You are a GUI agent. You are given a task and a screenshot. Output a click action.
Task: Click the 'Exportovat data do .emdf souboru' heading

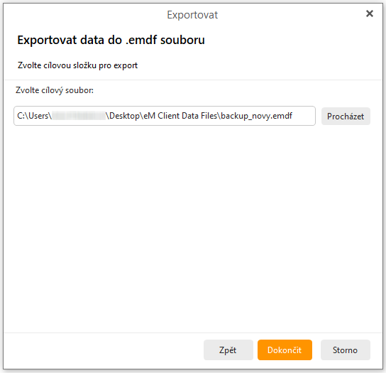pos(111,40)
